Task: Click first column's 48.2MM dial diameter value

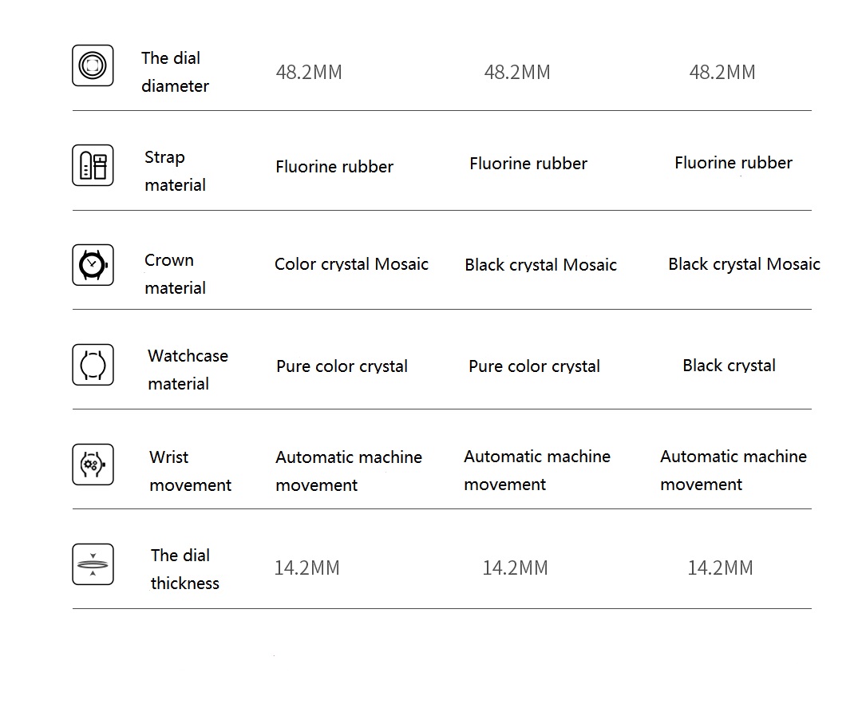Action: coord(309,73)
